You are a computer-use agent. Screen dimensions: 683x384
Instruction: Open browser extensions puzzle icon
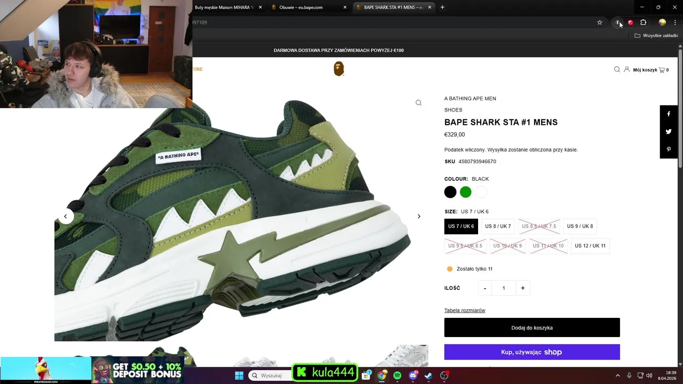click(x=643, y=22)
